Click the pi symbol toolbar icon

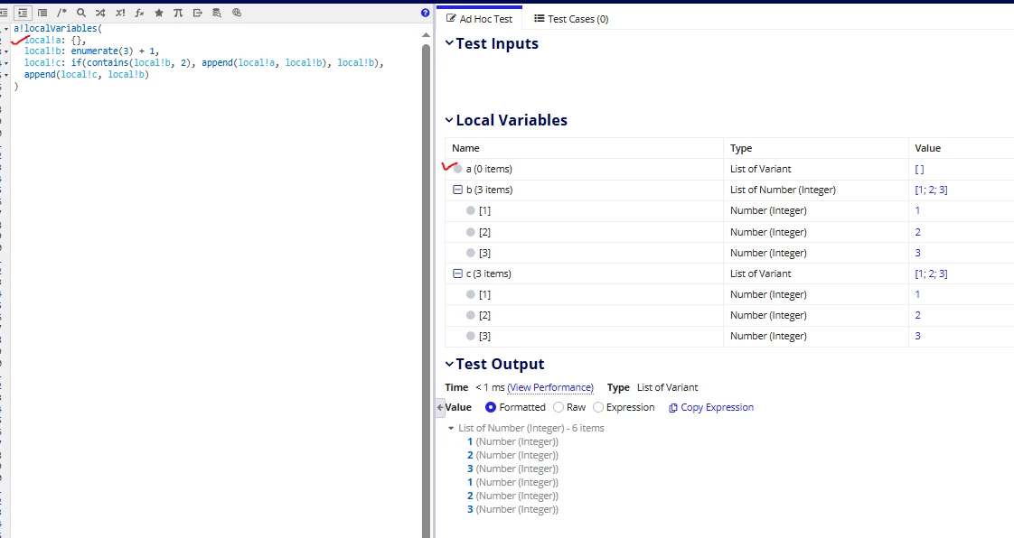(x=178, y=13)
